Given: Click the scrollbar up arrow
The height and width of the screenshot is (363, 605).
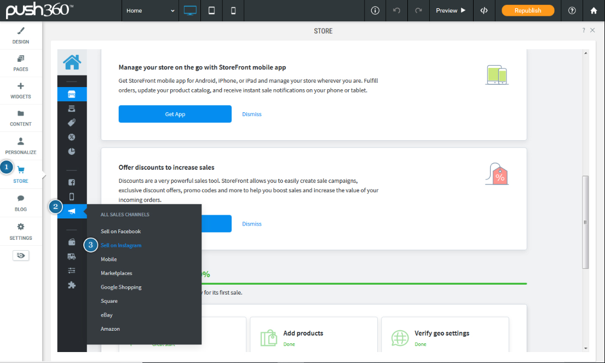Looking at the screenshot, I should tap(586, 53).
